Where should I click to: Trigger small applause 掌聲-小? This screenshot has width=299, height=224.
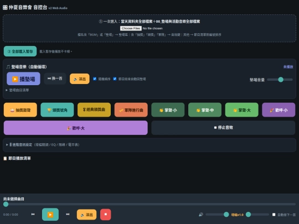[168, 110]
